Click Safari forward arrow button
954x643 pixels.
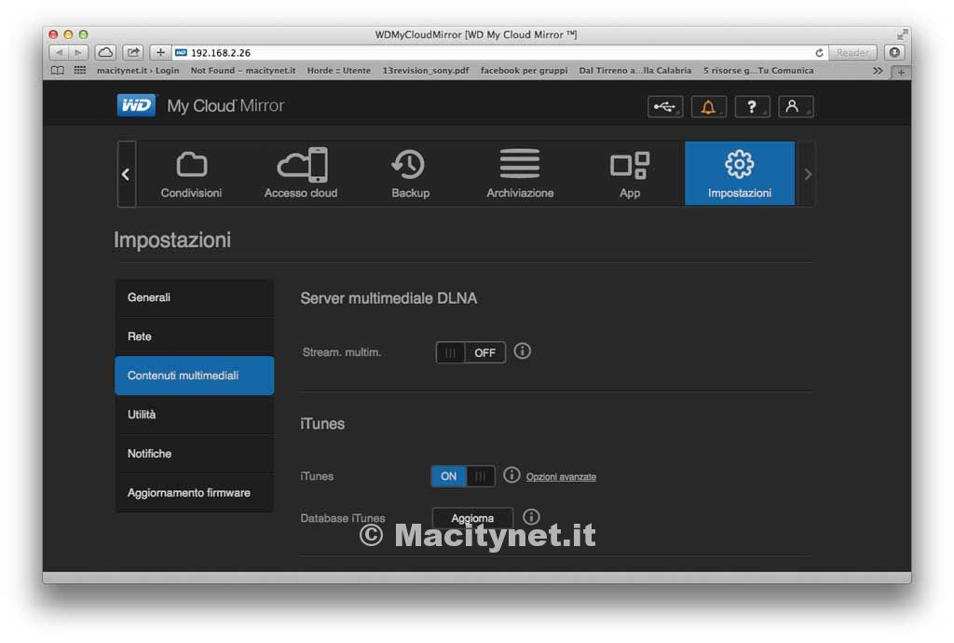click(x=78, y=52)
